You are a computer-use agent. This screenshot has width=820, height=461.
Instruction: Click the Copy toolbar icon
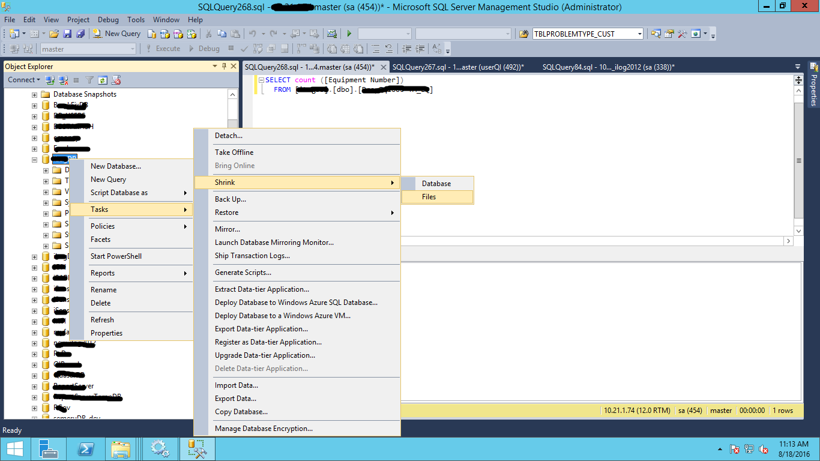[222, 34]
